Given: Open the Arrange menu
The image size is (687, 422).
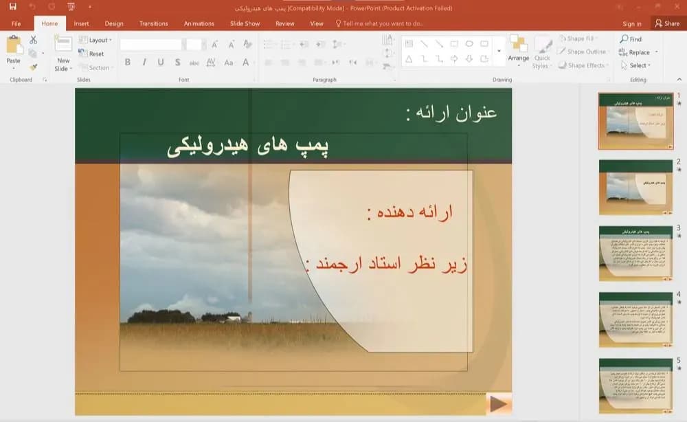Looking at the screenshot, I should click(x=518, y=52).
